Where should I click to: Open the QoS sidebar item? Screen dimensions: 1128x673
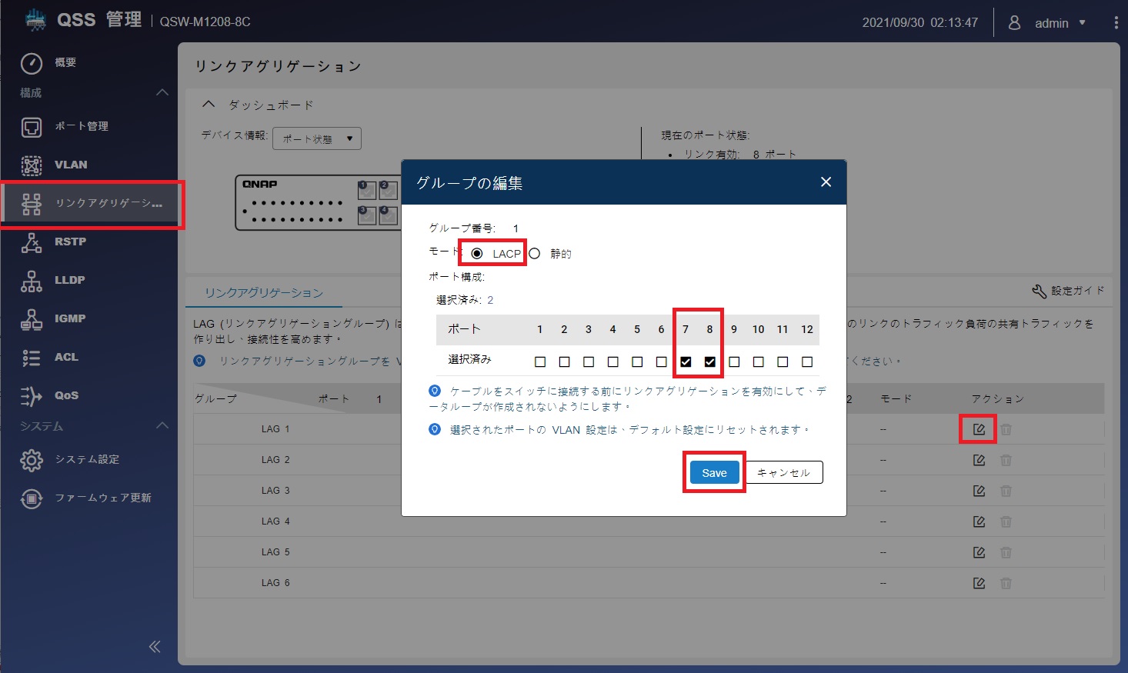(x=66, y=395)
